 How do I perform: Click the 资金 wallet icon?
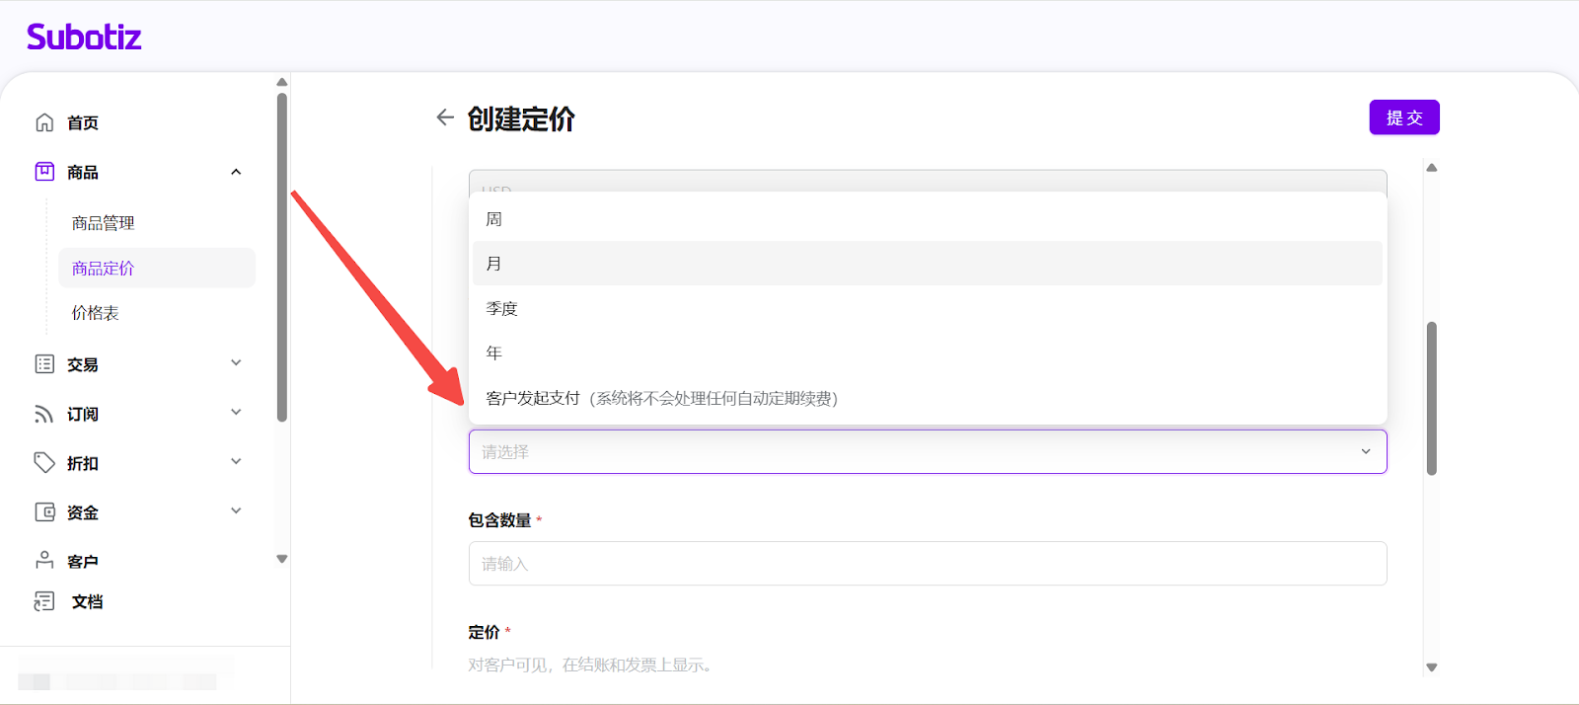pyautogui.click(x=44, y=512)
